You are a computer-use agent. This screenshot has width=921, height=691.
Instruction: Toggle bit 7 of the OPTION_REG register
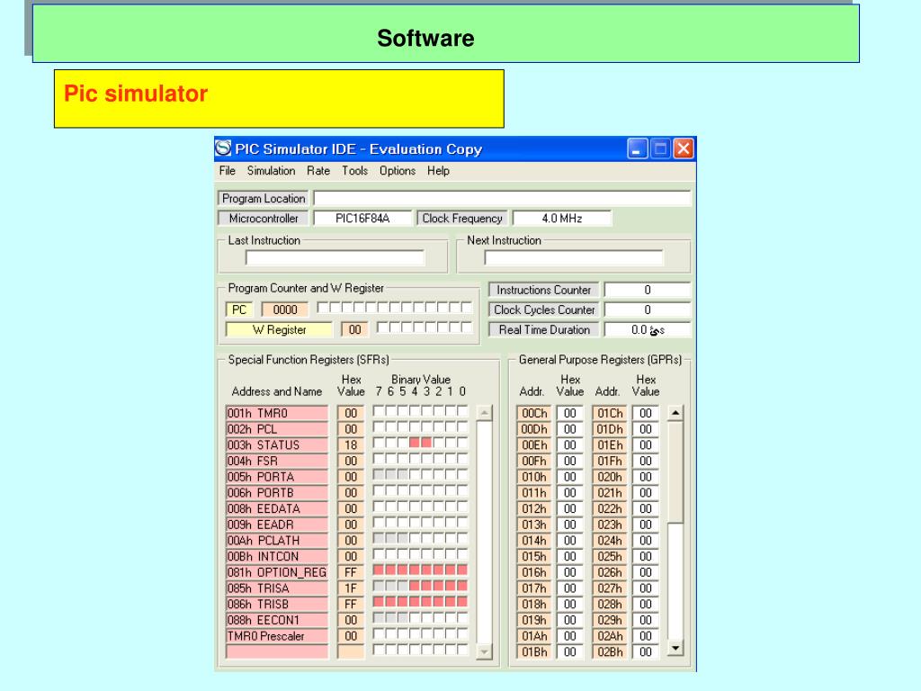point(379,570)
